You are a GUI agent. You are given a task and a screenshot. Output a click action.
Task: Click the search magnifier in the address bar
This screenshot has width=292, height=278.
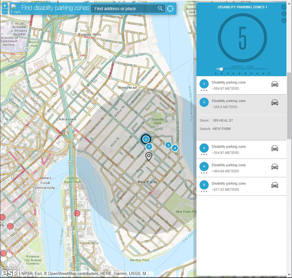coord(160,9)
